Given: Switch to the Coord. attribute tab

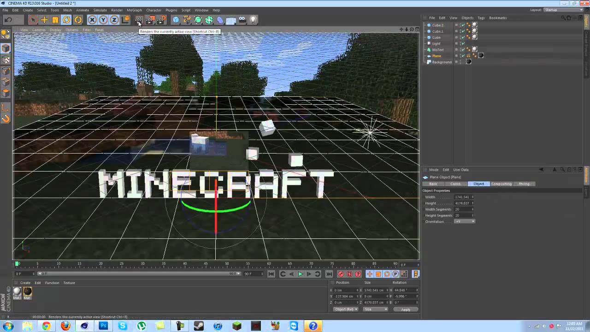Looking at the screenshot, I should coord(455,184).
